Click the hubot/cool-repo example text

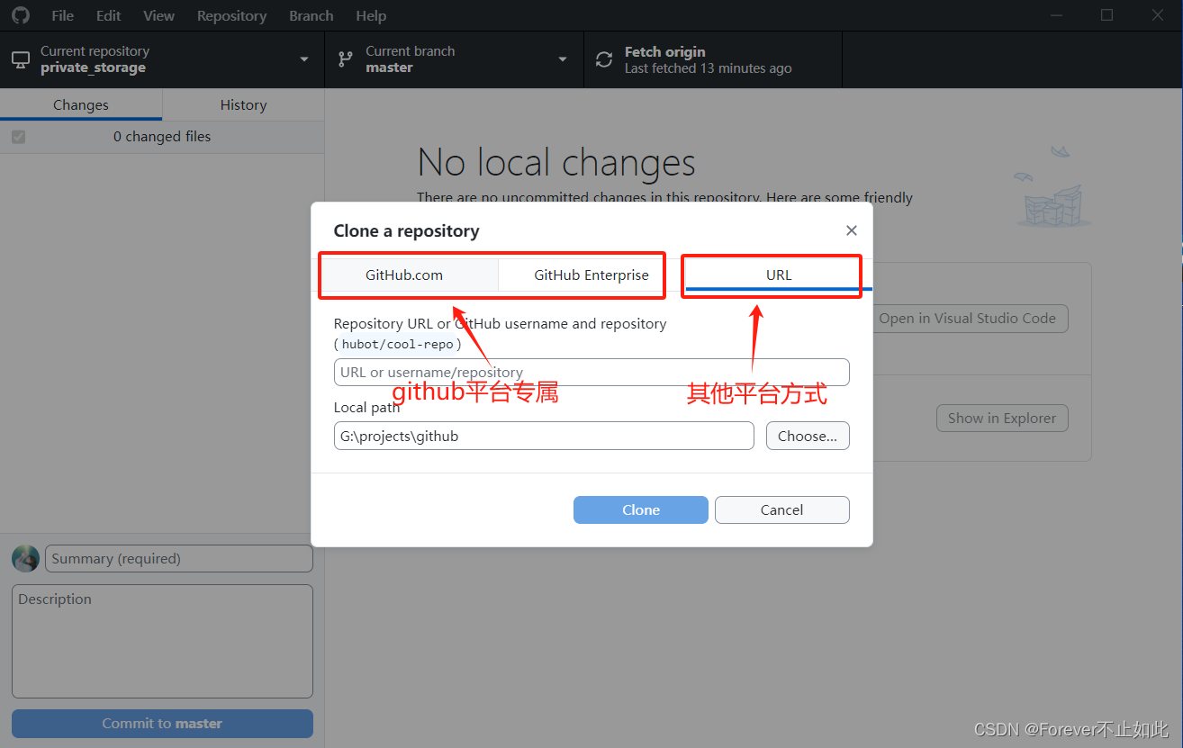point(397,344)
